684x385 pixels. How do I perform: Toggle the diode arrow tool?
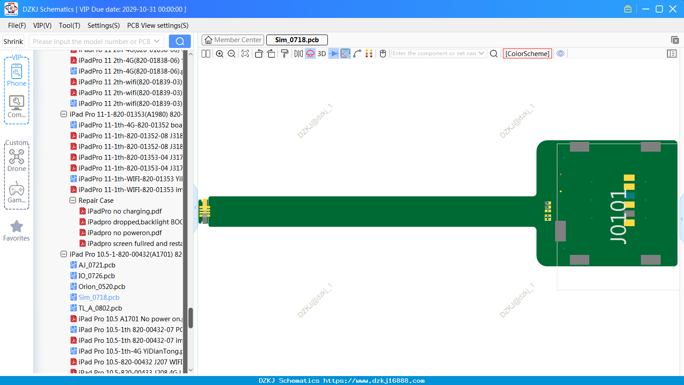334,53
